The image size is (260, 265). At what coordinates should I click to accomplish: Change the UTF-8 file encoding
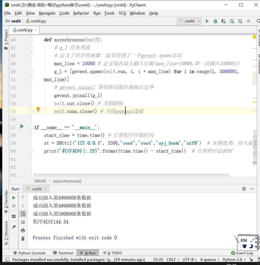tap(190, 260)
